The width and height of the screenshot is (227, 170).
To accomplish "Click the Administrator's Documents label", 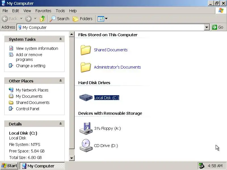I will [117, 67].
